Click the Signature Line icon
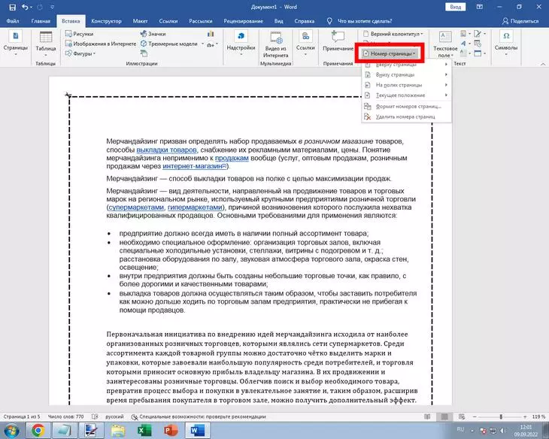The width and height of the screenshot is (549, 439). (479, 34)
